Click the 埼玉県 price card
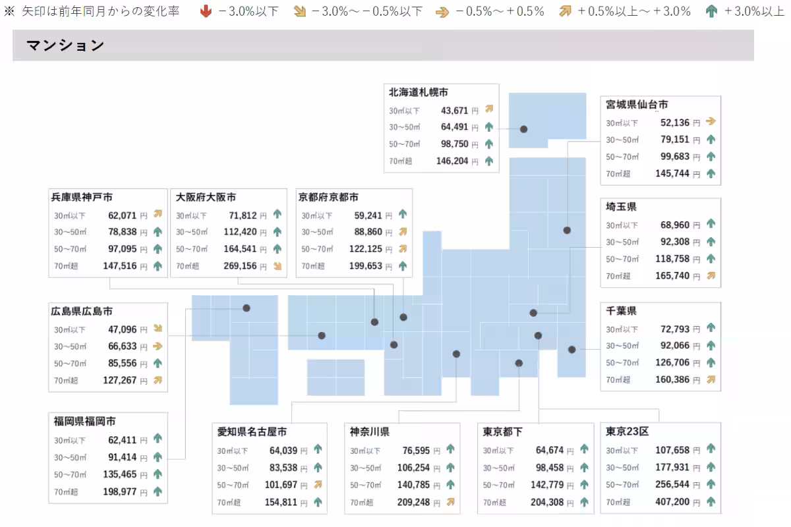The width and height of the screenshot is (791, 527). point(660,241)
